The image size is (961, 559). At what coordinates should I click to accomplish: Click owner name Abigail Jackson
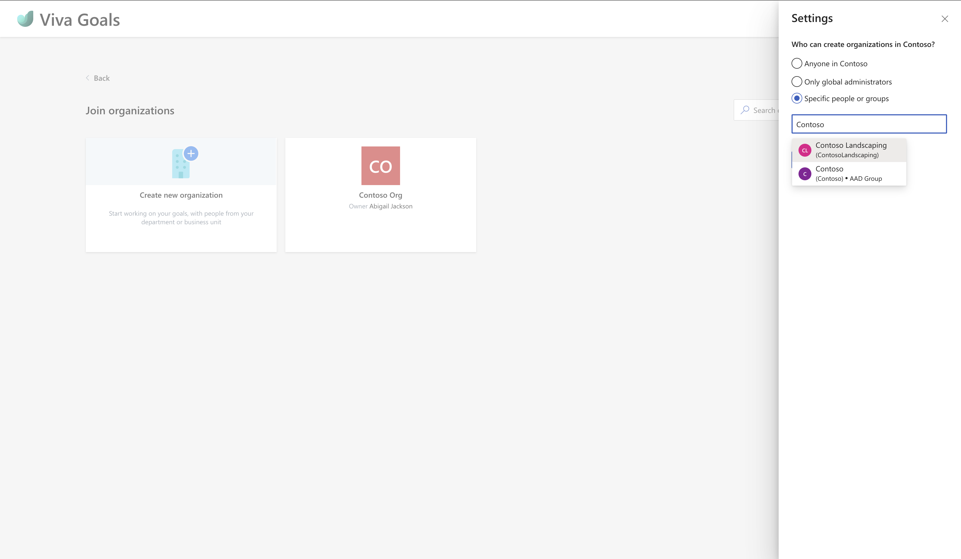tap(391, 206)
